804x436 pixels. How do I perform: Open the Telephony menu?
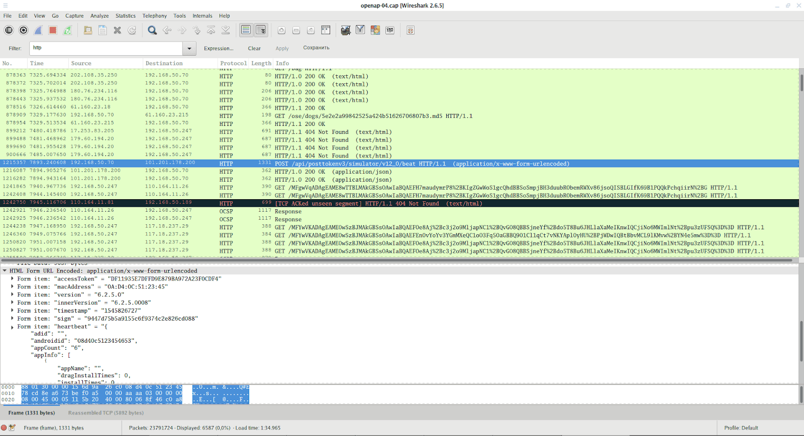click(154, 16)
